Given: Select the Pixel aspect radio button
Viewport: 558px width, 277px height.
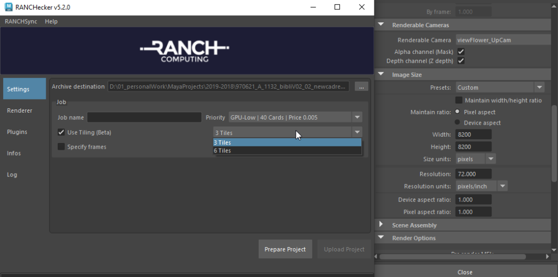Looking at the screenshot, I should [458, 112].
